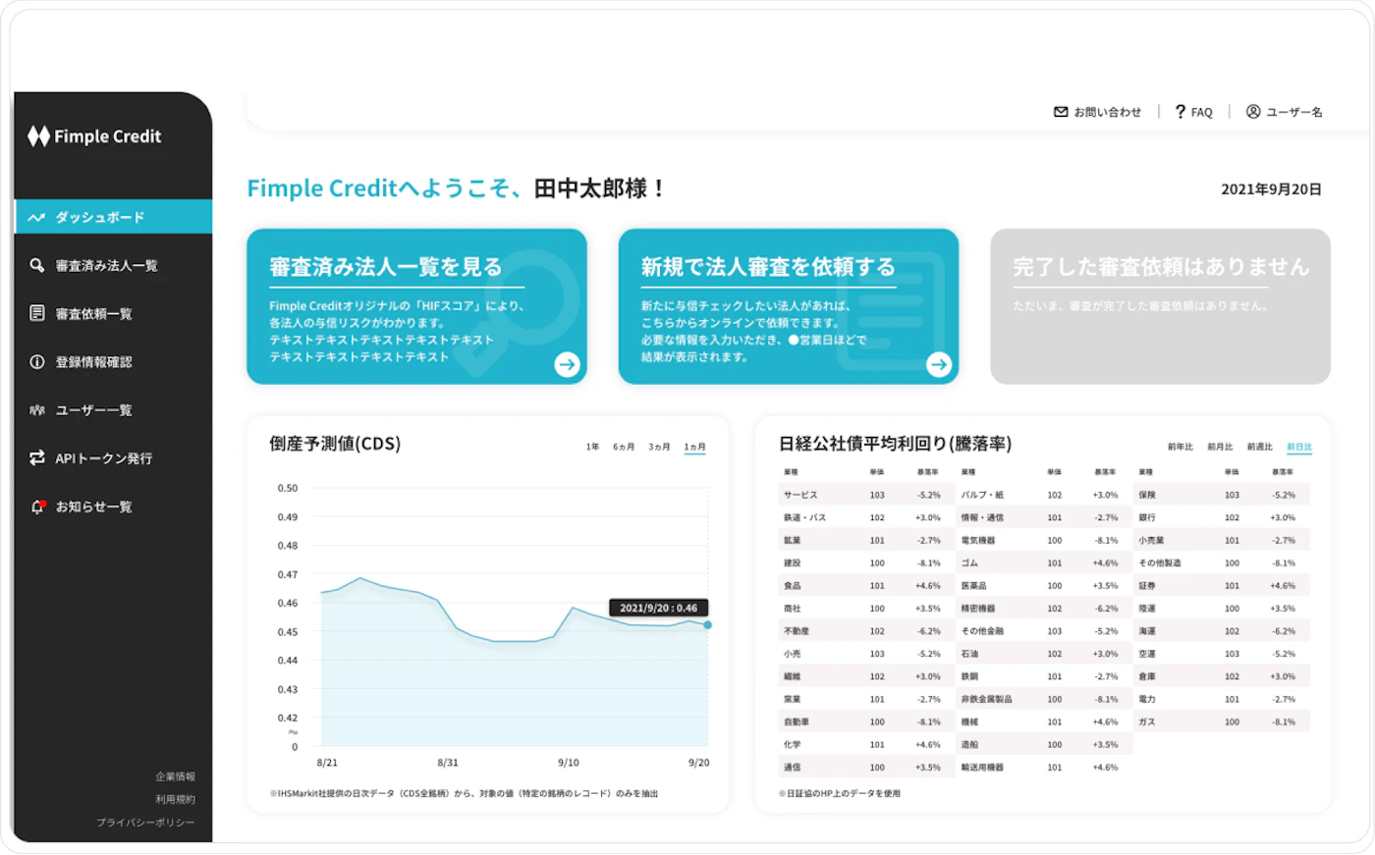
Task: Click the notification bell icon in sidebar
Action: tap(38, 507)
